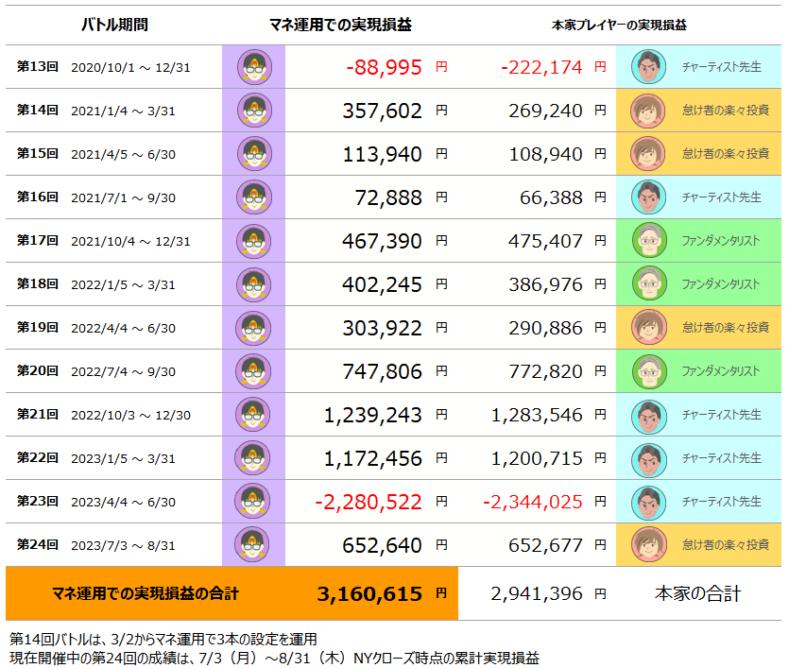Click the 本家の合計 label

[x=698, y=594]
